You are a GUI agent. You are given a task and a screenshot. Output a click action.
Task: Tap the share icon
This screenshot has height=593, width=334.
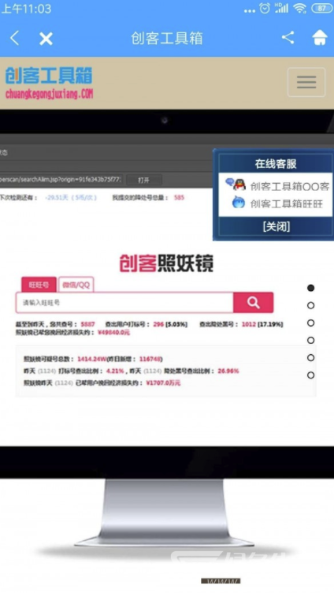coord(288,37)
